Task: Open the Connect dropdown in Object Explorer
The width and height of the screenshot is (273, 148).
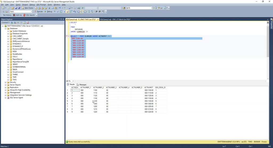Action: 6,22
